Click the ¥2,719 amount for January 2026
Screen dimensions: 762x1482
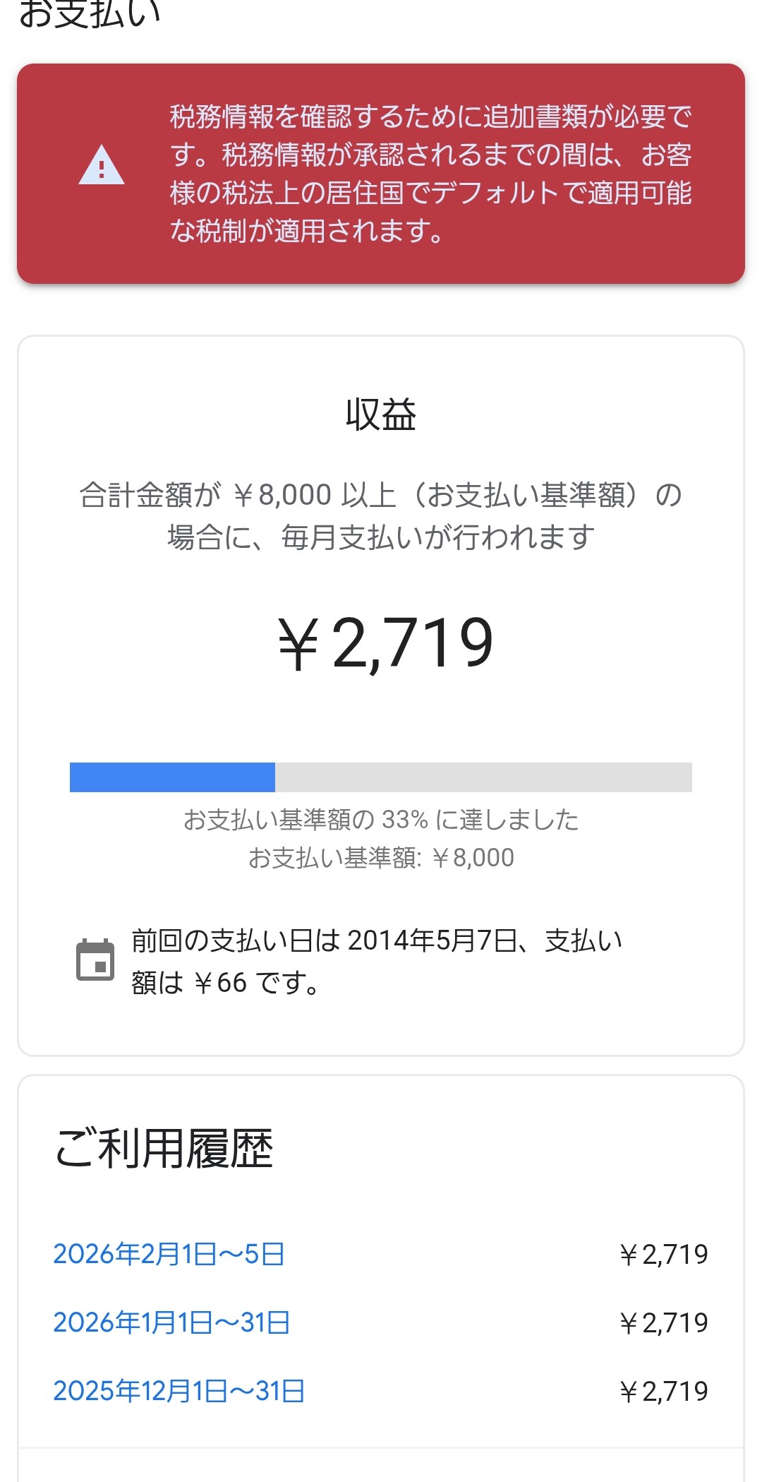tap(663, 1322)
